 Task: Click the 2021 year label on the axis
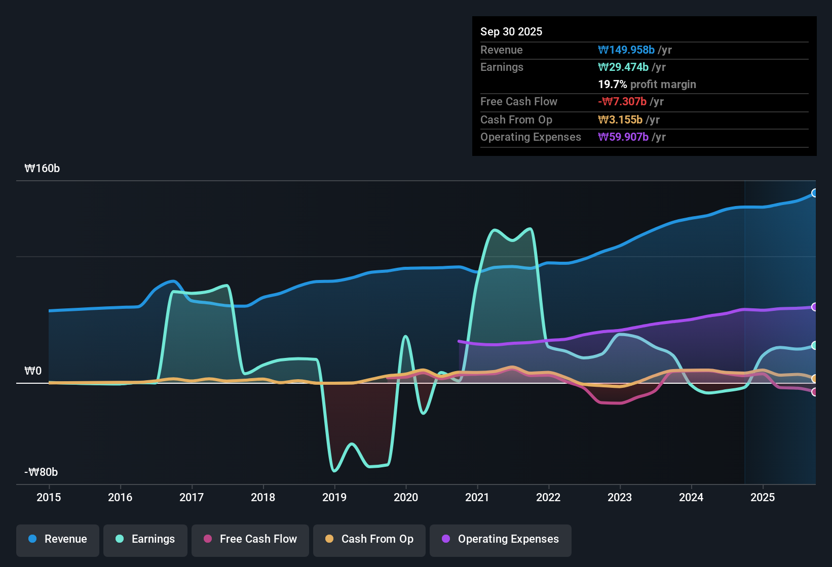[477, 498]
